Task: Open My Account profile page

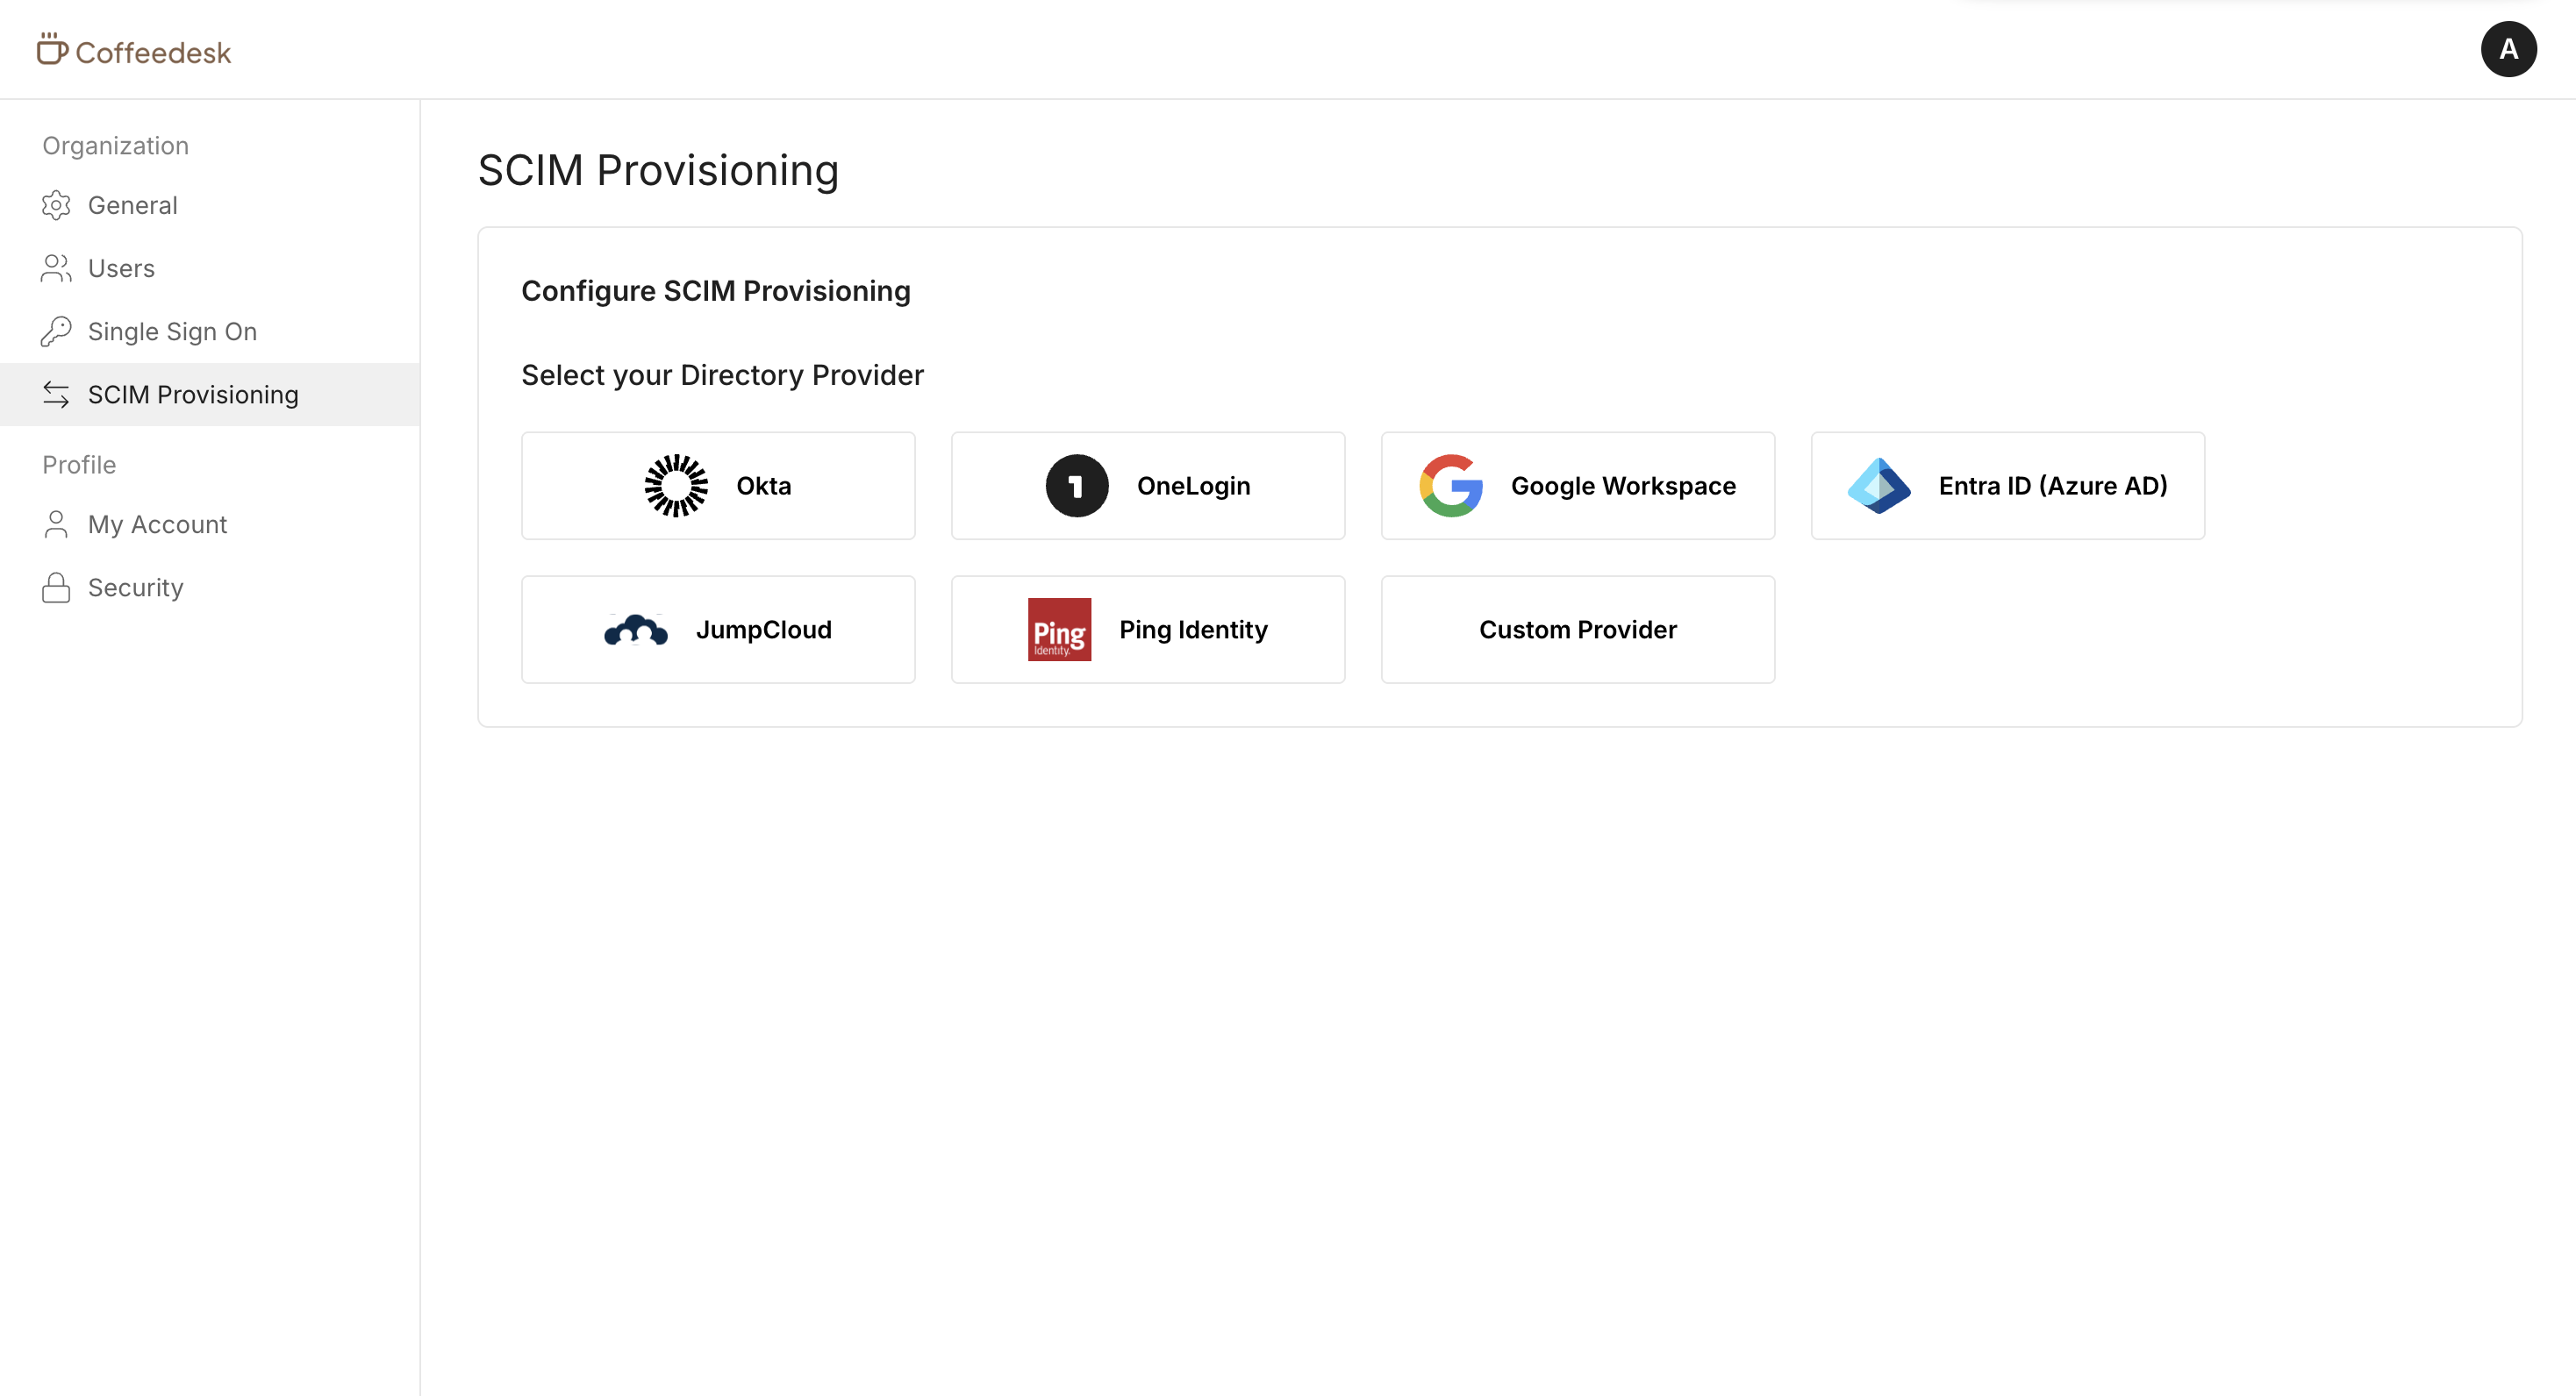Action: click(x=157, y=524)
